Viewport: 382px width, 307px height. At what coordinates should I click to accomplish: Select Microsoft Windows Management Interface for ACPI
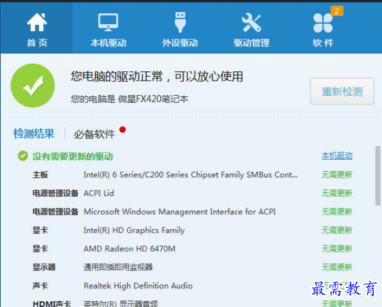pyautogui.click(x=179, y=212)
